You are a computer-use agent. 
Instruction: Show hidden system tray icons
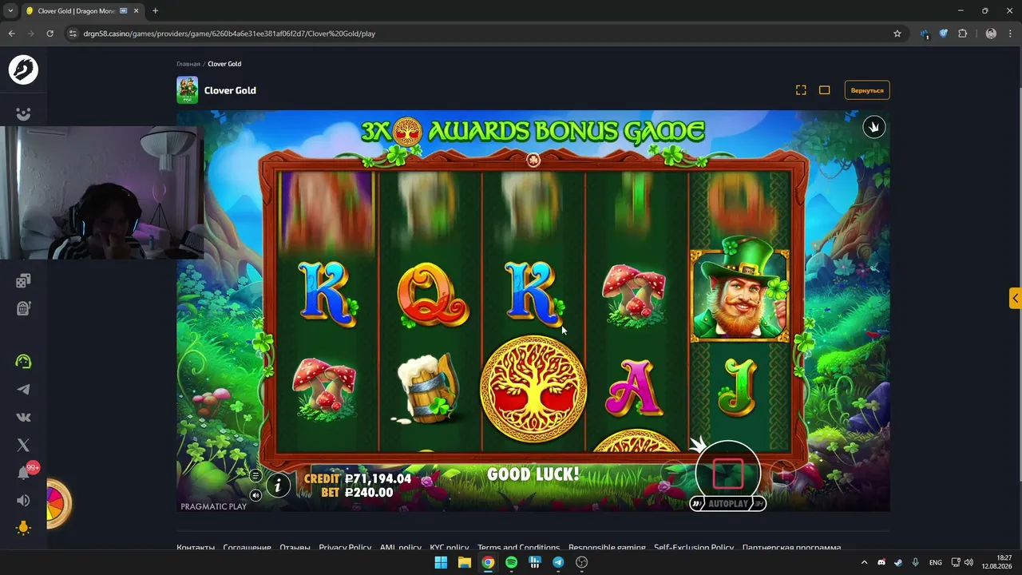[x=864, y=562]
